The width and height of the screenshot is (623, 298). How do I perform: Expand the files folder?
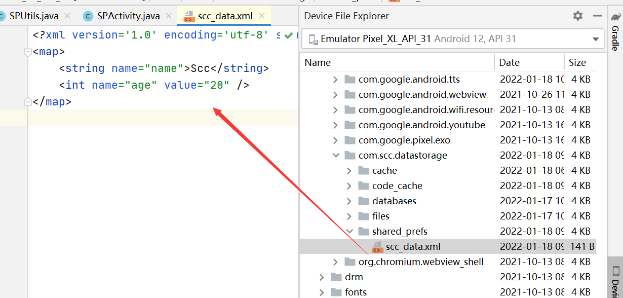349,216
